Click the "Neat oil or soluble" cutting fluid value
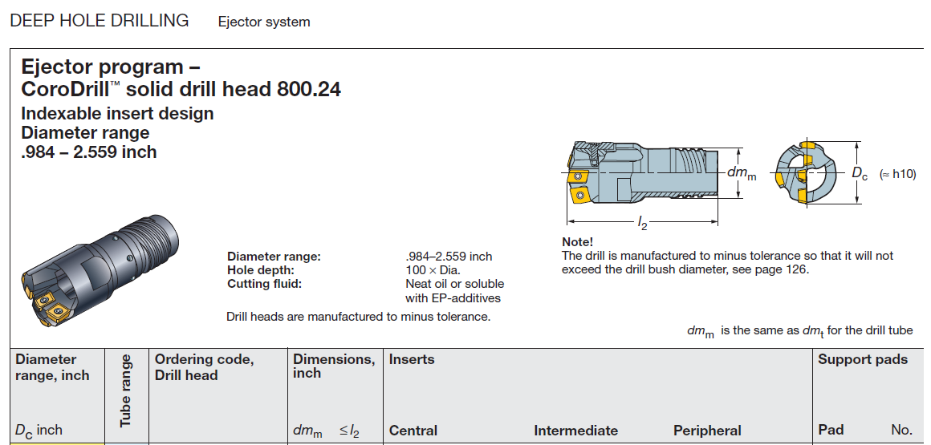 [455, 284]
